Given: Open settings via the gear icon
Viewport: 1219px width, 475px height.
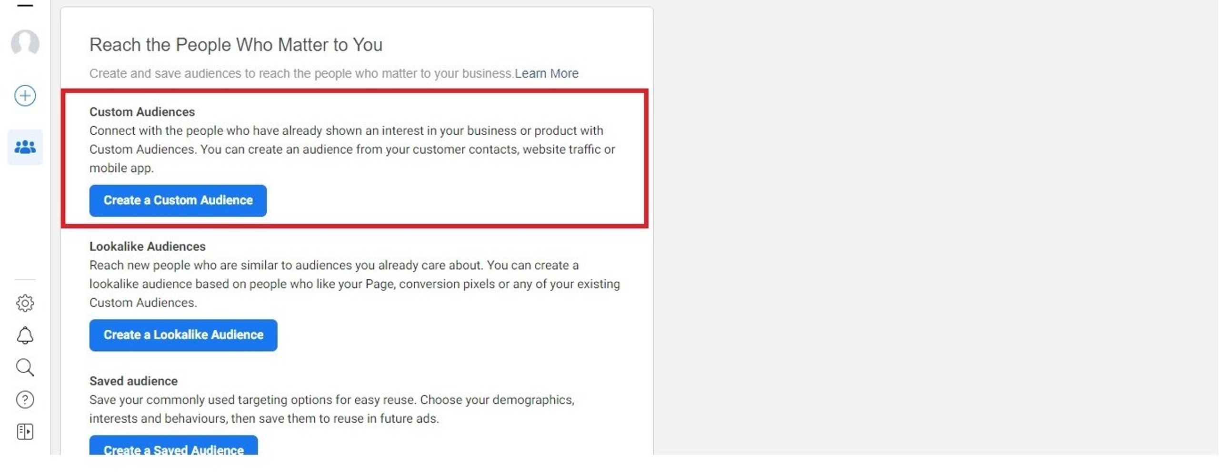Looking at the screenshot, I should 25,303.
